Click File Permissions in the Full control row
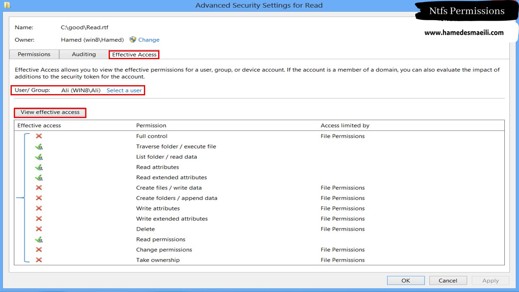This screenshot has width=519, height=292. click(343, 136)
